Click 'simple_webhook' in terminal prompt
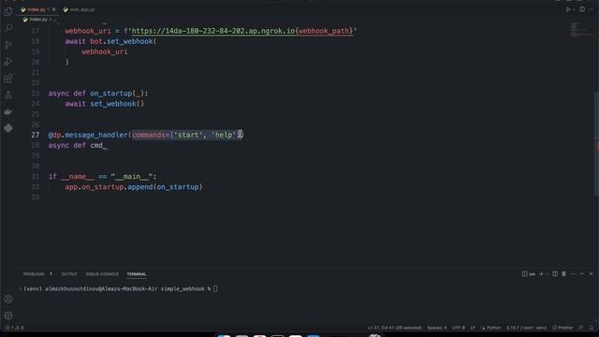The width and height of the screenshot is (599, 337). click(183, 289)
